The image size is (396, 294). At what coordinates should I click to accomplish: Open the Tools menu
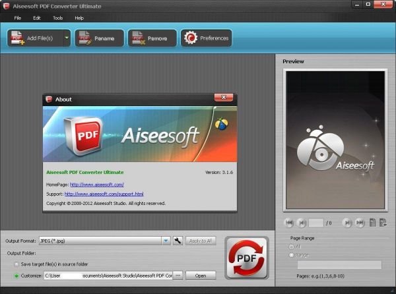pos(58,18)
